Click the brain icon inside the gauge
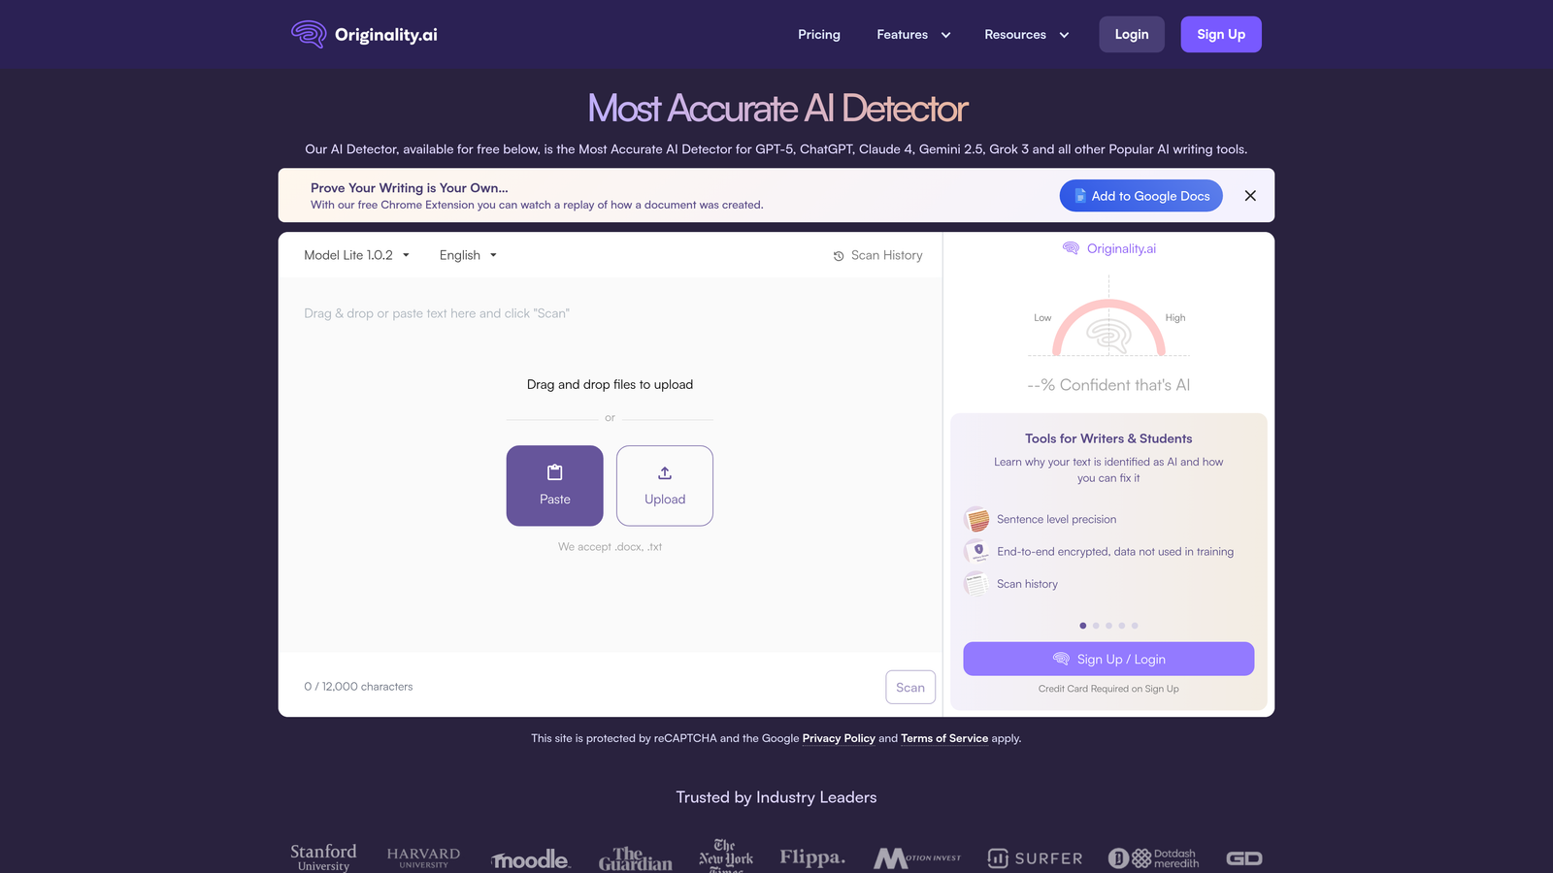This screenshot has height=873, width=1553. (1108, 339)
